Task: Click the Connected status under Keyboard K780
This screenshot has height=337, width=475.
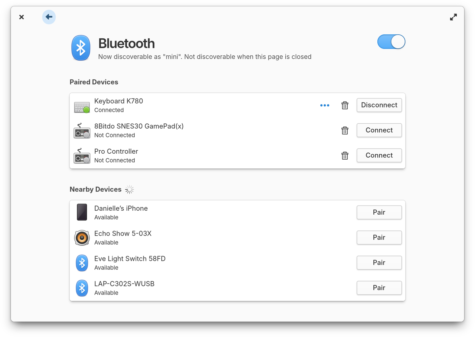Action: tap(109, 110)
